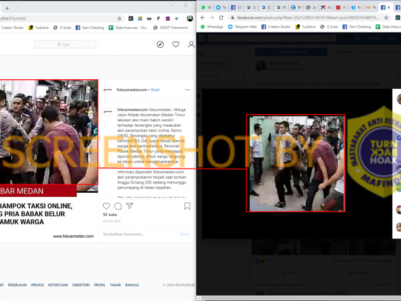View the 92 suka likes list
The height and width of the screenshot is (301, 401).
[x=109, y=215]
